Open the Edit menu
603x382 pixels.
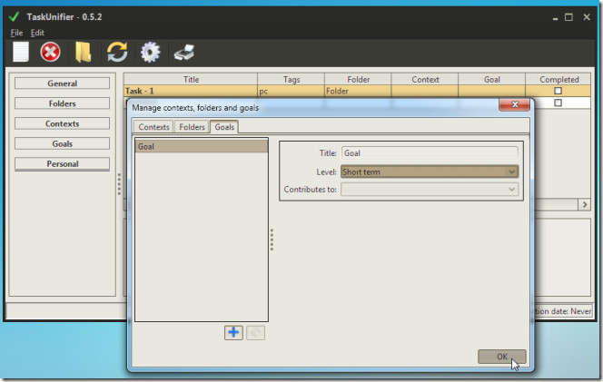pyautogui.click(x=37, y=33)
